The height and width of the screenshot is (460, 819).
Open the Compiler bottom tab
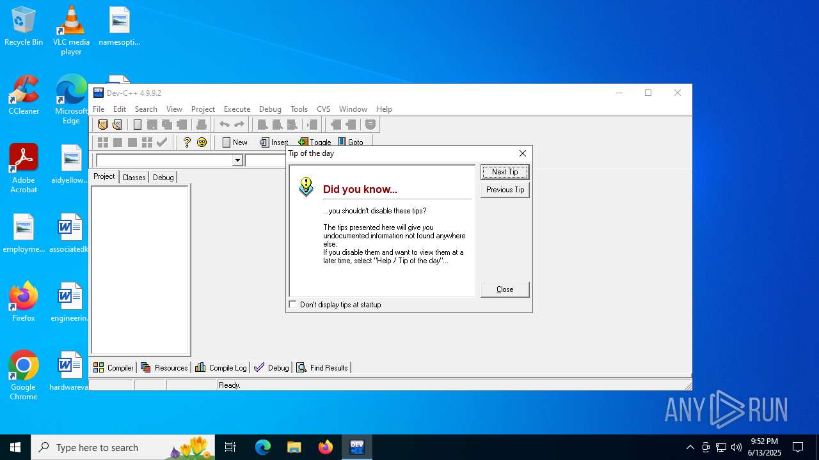coord(113,367)
